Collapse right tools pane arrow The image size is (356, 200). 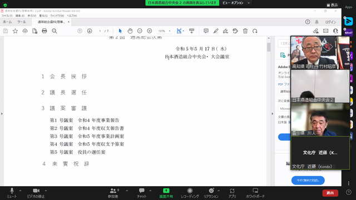pyautogui.click(x=273, y=113)
